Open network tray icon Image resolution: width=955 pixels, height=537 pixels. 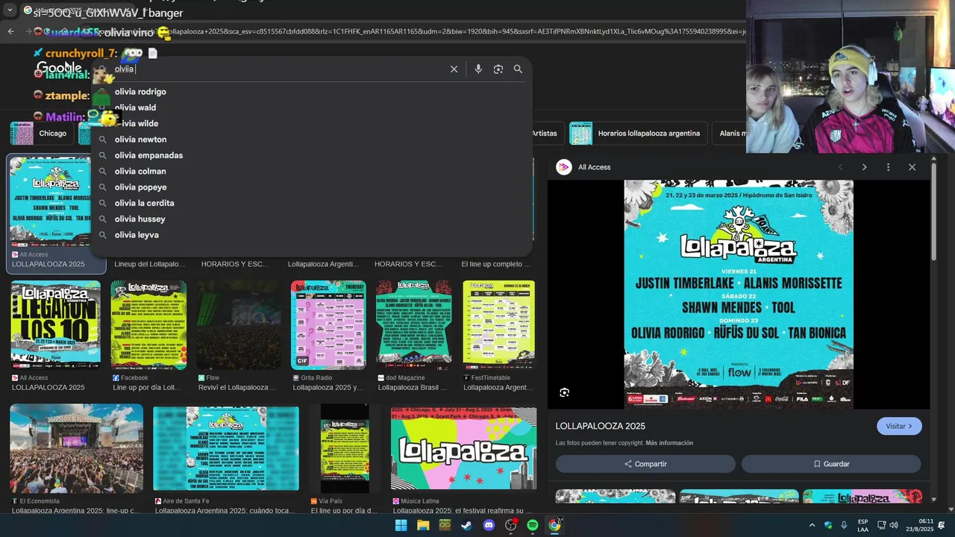click(881, 525)
